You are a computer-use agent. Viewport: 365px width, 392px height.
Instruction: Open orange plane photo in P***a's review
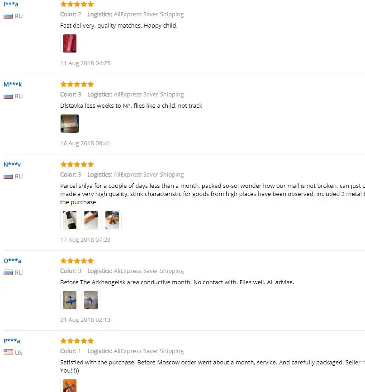click(x=70, y=386)
